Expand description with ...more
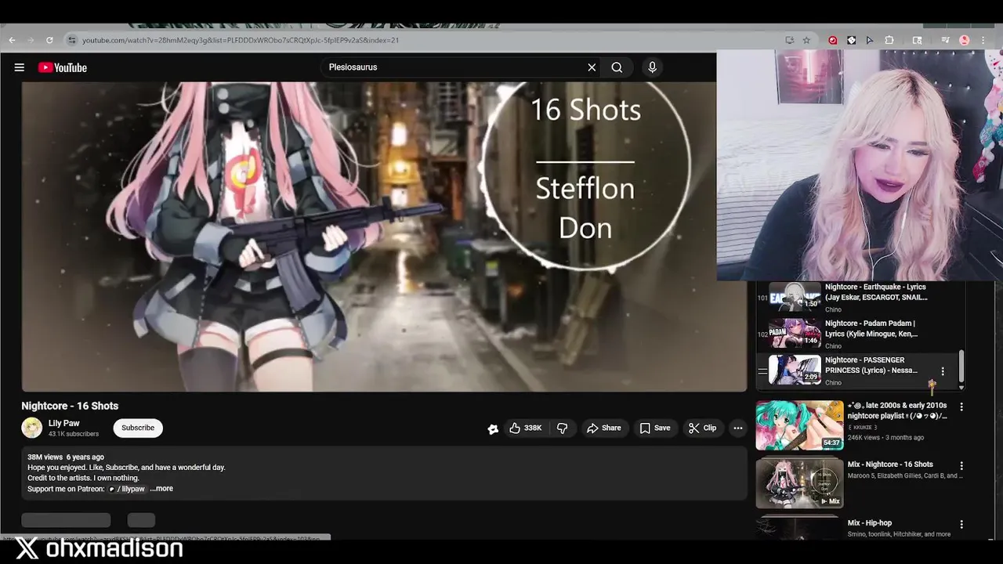The image size is (1003, 564). tap(161, 489)
